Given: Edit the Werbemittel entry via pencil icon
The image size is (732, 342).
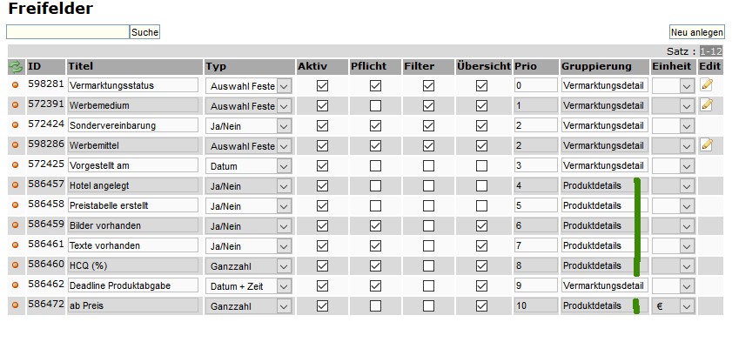Looking at the screenshot, I should [707, 144].
